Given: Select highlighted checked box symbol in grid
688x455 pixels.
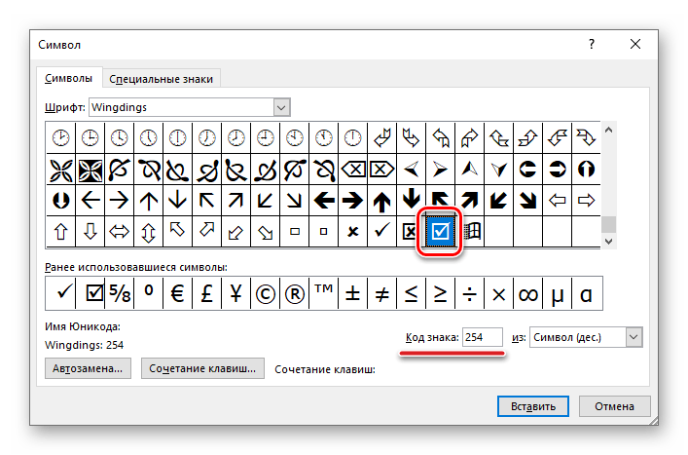Looking at the screenshot, I should [440, 231].
